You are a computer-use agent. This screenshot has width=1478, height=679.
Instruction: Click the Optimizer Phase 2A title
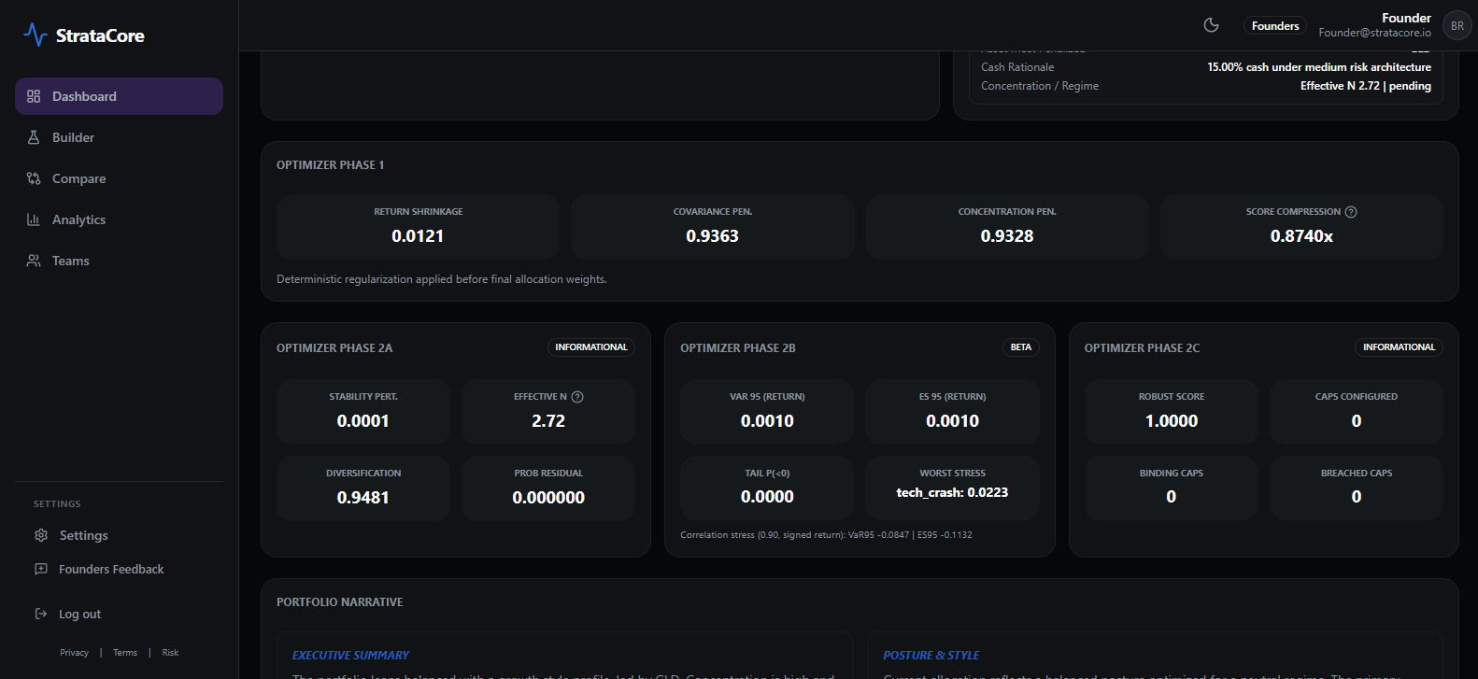(334, 348)
